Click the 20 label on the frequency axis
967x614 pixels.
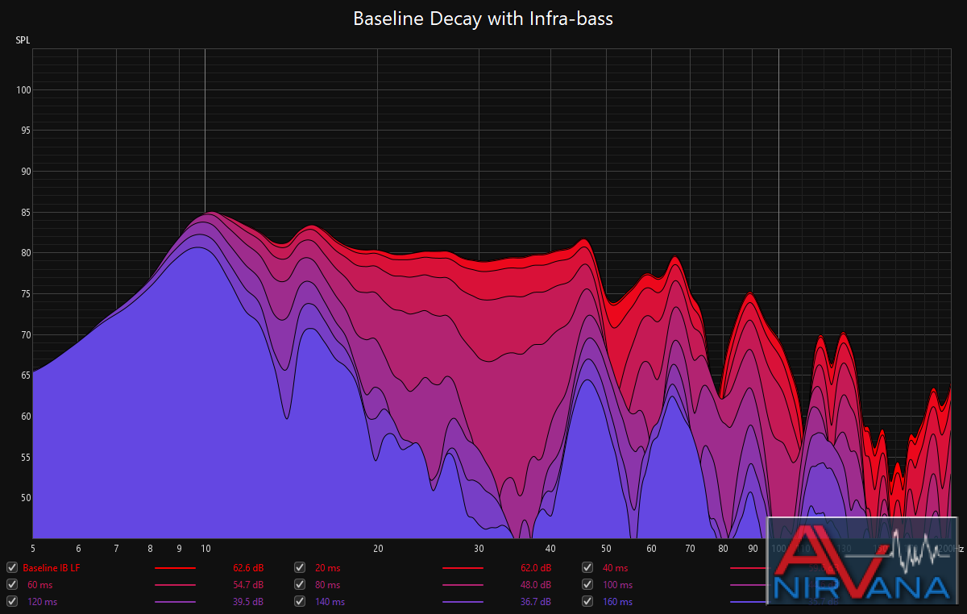click(378, 548)
